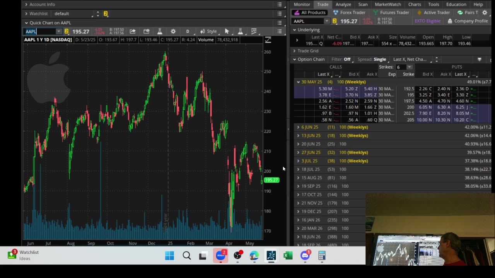Click the EXTO Eligible label
The image size is (495, 278).
point(427,21)
